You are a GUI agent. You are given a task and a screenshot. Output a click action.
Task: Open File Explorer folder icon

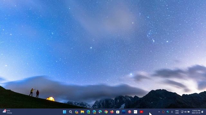[82, 112]
